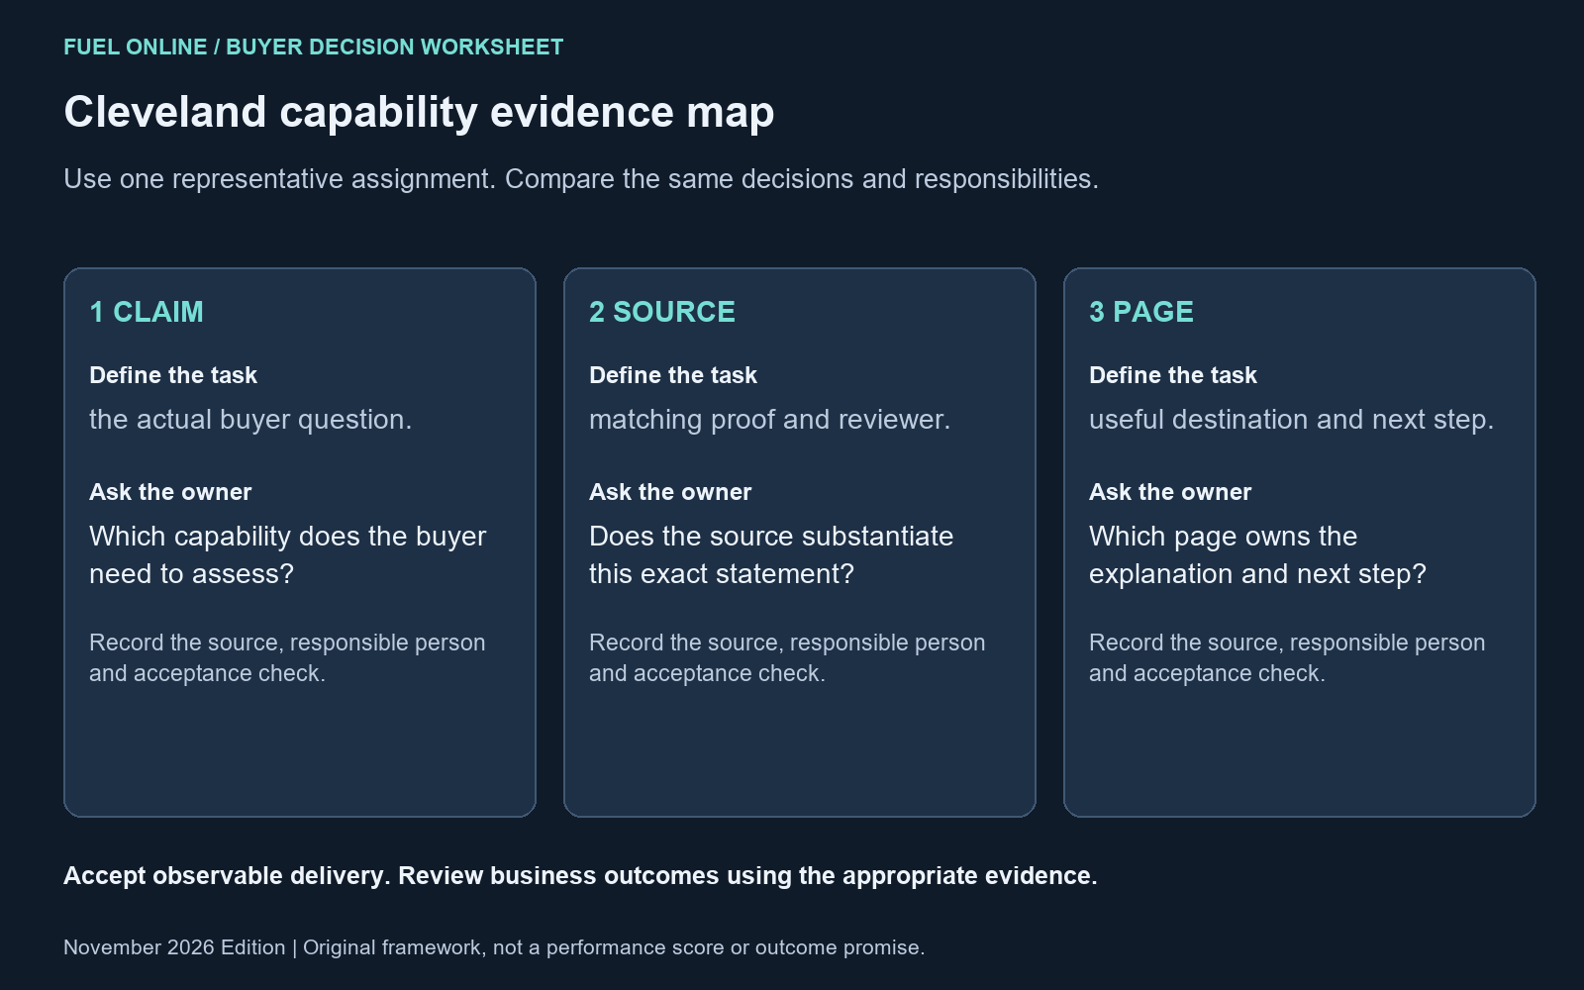
Task: Click the question 'Which capability does the buyer need to assess?'
Action: point(288,555)
